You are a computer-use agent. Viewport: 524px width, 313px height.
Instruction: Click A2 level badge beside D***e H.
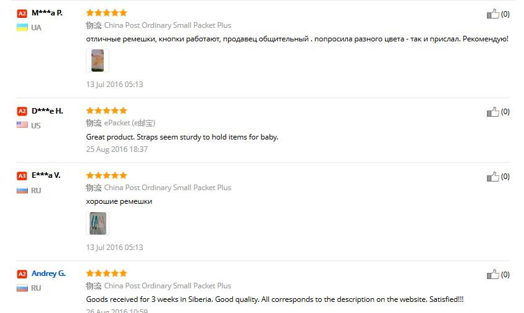coord(22,111)
